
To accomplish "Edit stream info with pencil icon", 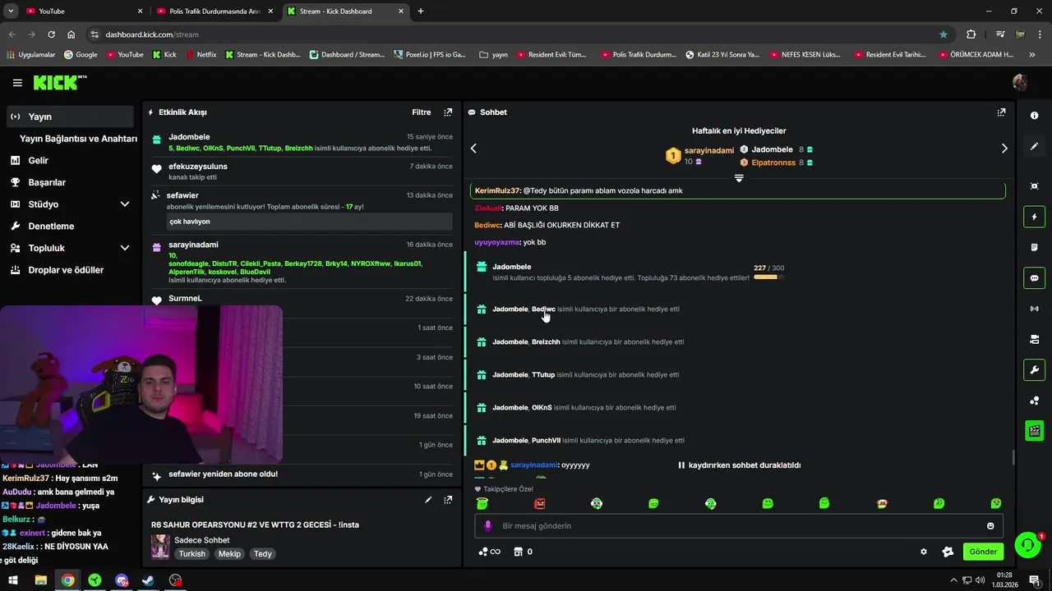I will (428, 500).
